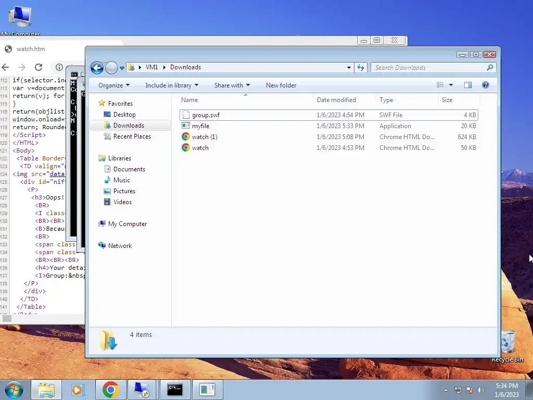Click the Downloads folder details pane icon
The height and width of the screenshot is (400, 533).
[108, 340]
